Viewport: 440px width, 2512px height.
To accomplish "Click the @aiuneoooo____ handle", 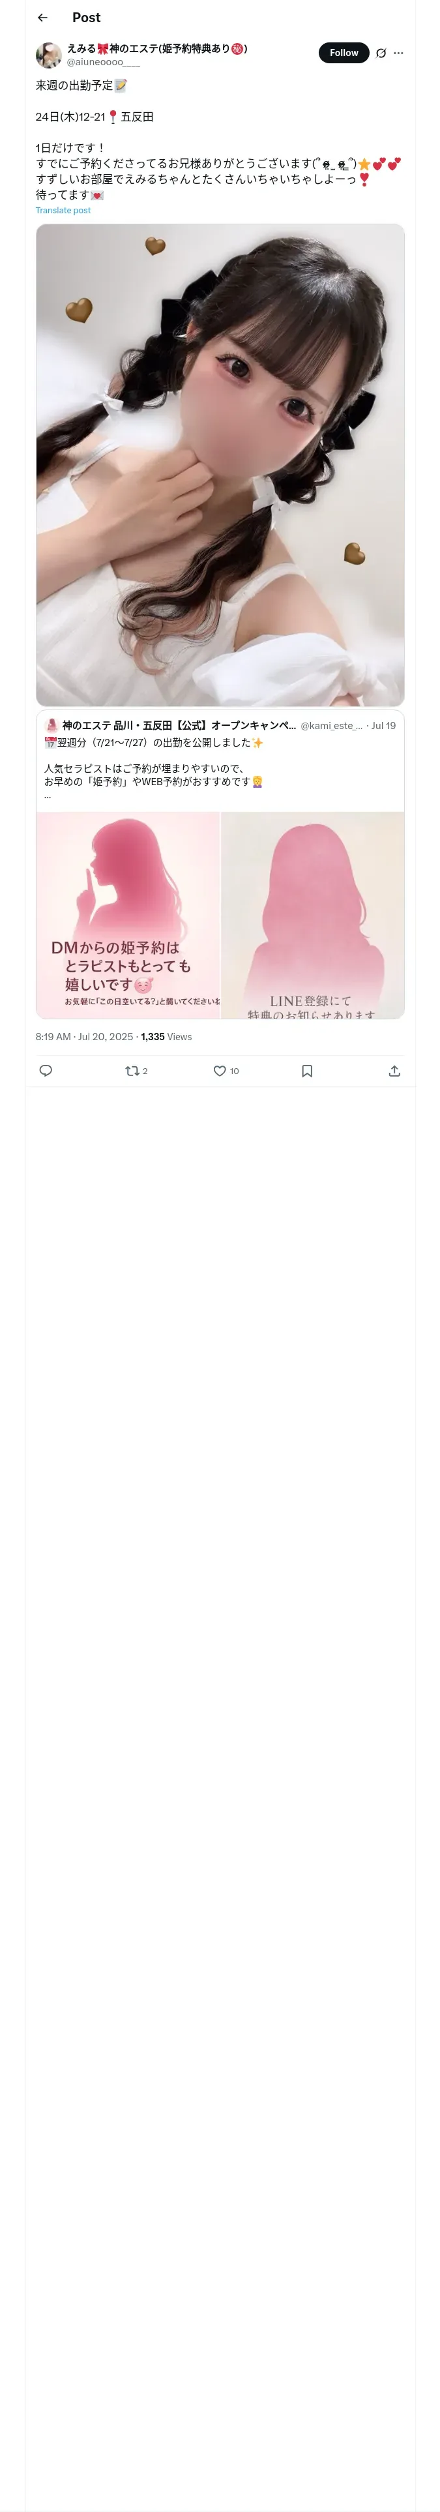I will 104,61.
